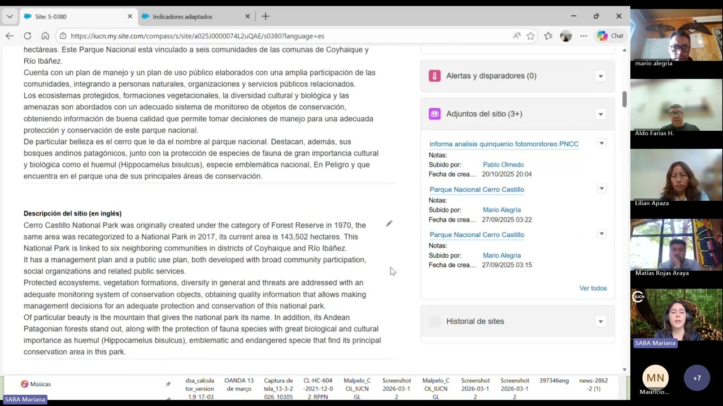
Task: Click the Adjuntos del sitio icon
Action: pyautogui.click(x=434, y=113)
